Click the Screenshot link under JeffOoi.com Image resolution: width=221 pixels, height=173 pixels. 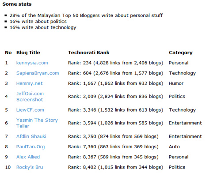(30, 100)
